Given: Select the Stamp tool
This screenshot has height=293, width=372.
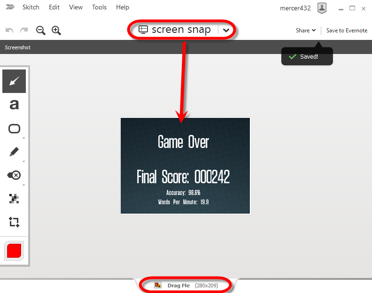Looking at the screenshot, I should 14,175.
